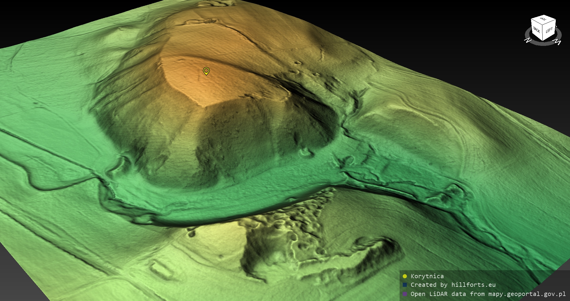The width and height of the screenshot is (570, 301).
Task: Select the Korytnica legend label
Action: tap(427, 276)
